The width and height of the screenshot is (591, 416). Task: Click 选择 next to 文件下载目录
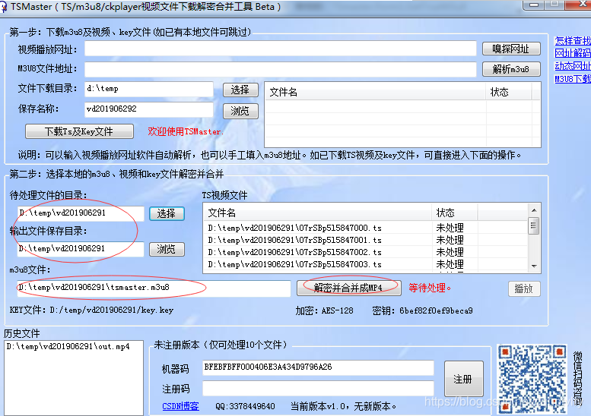tap(240, 90)
